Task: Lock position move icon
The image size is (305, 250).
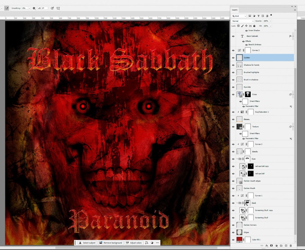Action: (246, 26)
